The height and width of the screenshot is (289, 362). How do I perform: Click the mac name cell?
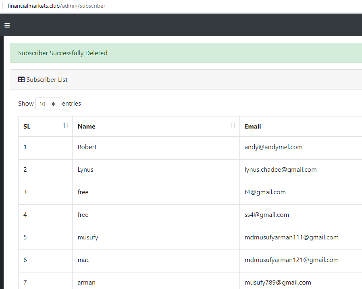click(83, 260)
